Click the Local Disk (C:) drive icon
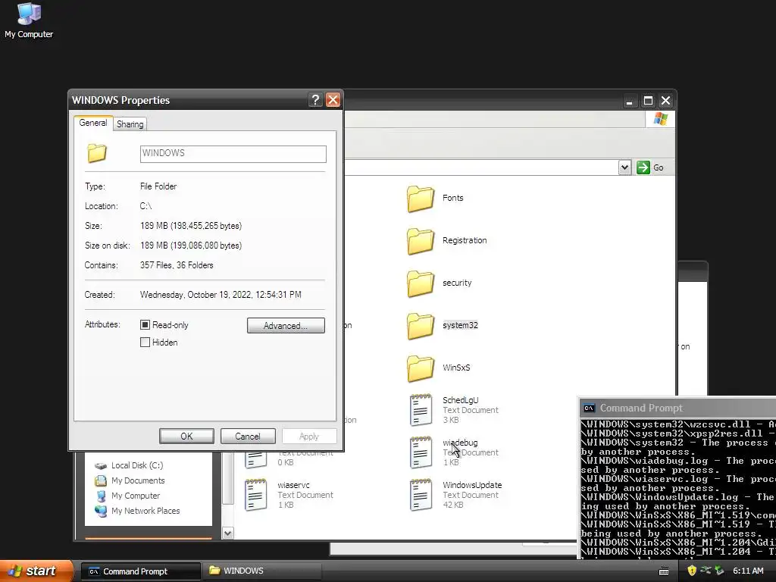The height and width of the screenshot is (582, 776). tap(101, 466)
